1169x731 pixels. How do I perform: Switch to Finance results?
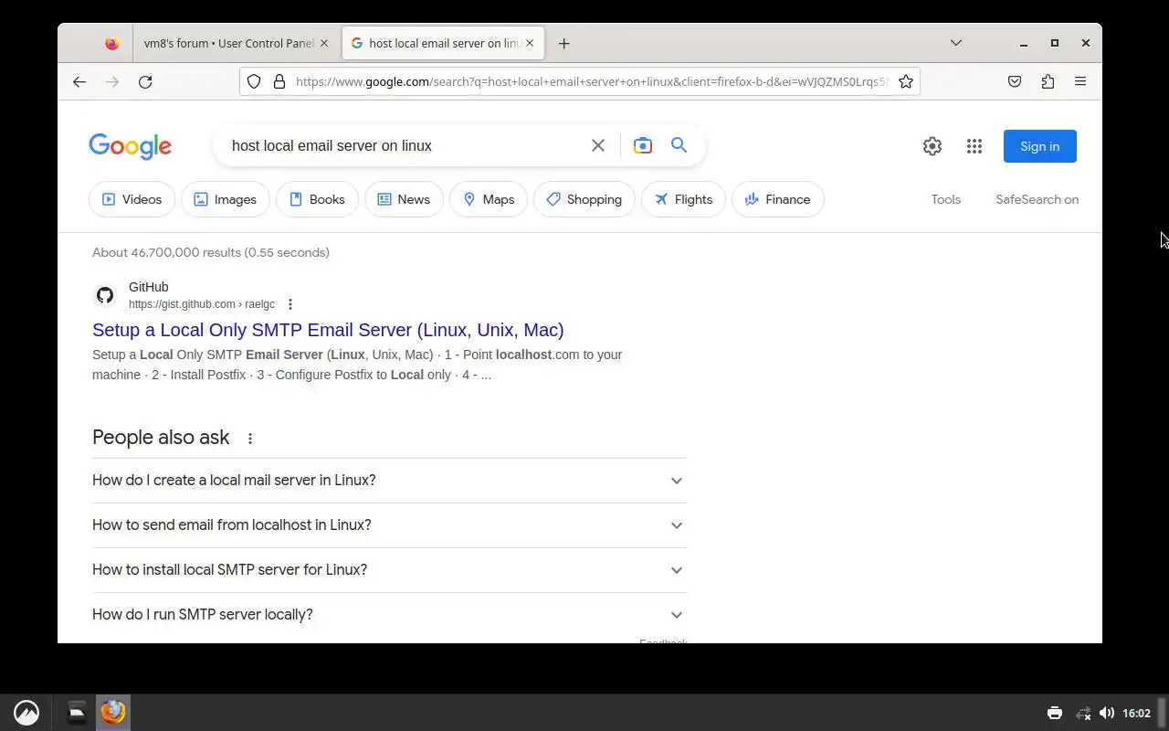pos(778,199)
